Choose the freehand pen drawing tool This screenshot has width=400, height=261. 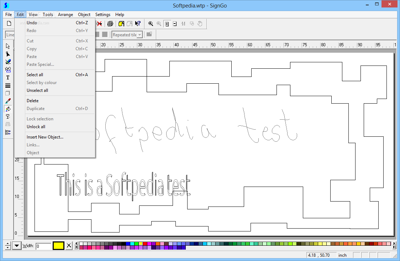point(8,62)
